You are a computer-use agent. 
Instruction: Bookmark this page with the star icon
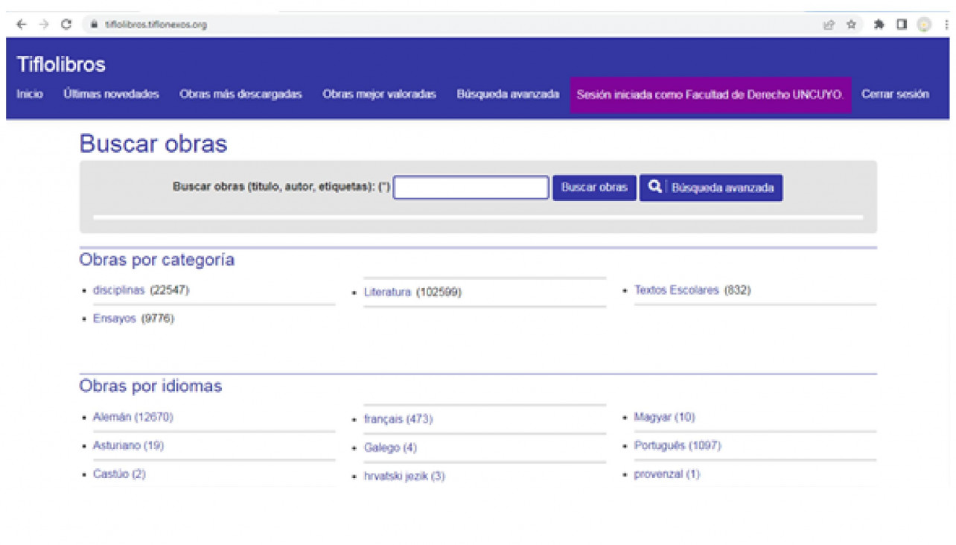851,25
